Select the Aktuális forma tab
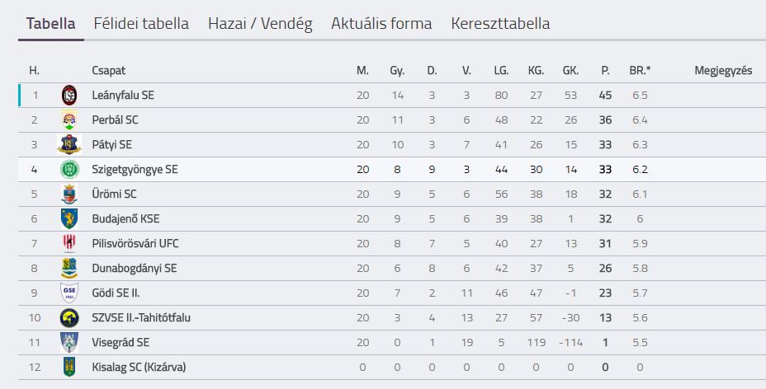The height and width of the screenshot is (389, 766). (381, 23)
